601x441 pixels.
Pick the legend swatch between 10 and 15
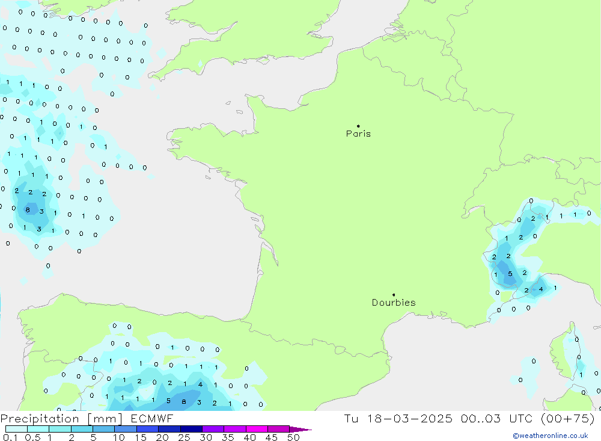[126, 429]
